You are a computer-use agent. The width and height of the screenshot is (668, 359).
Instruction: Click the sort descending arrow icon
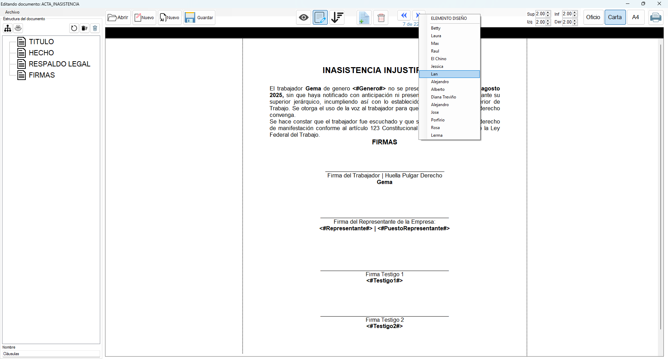click(337, 17)
